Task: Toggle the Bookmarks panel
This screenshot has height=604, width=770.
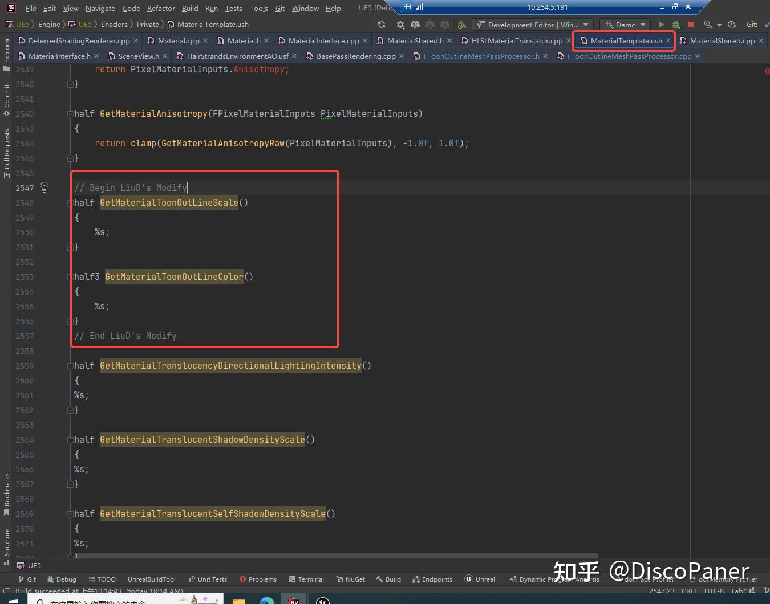Action: click(6, 490)
